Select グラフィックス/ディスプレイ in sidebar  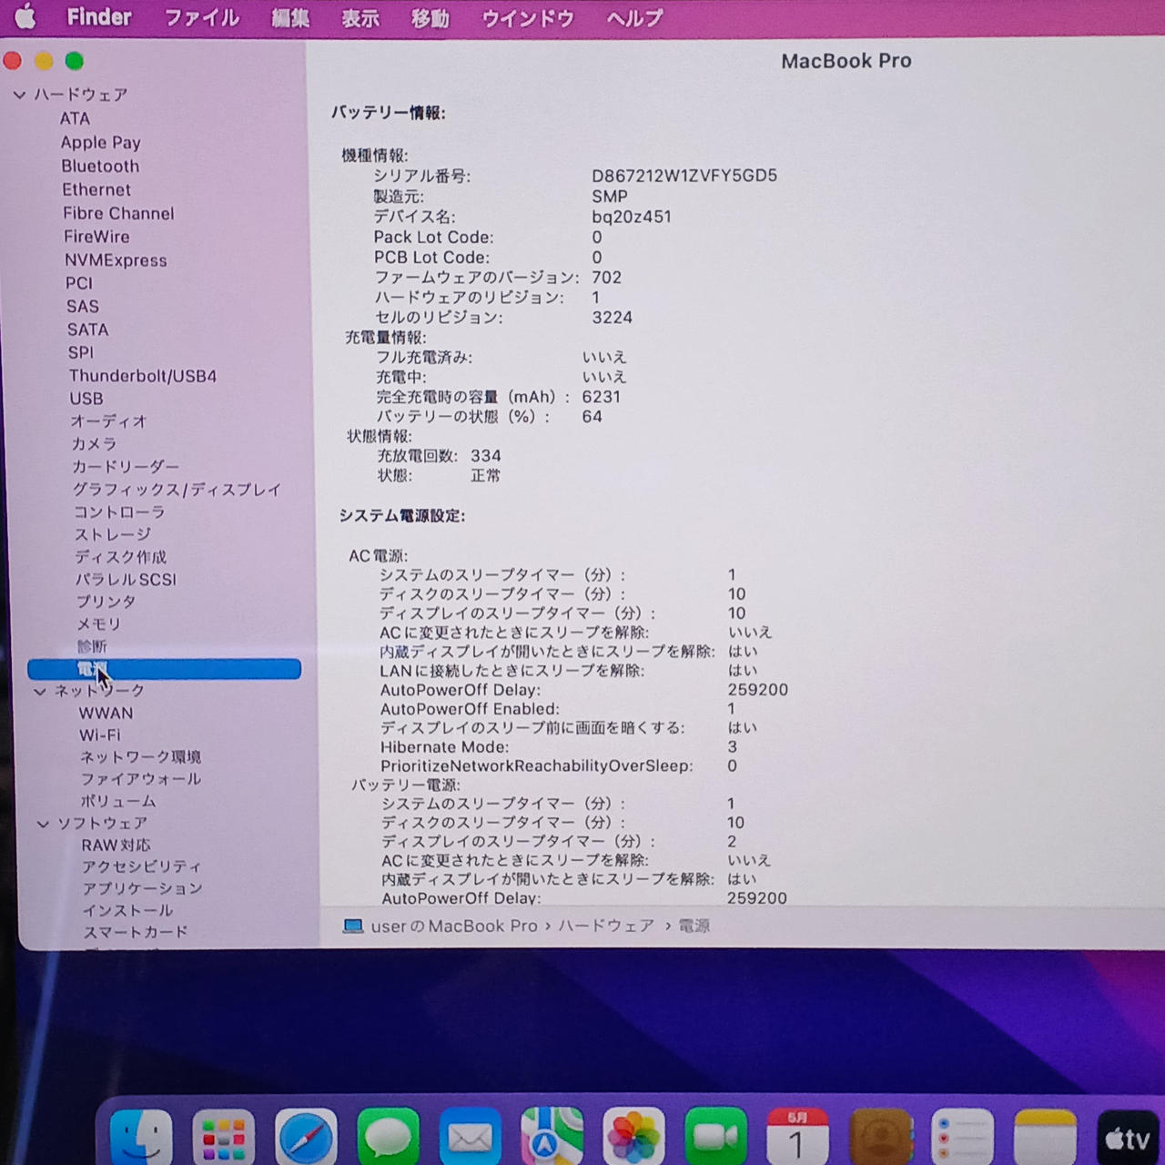(177, 490)
